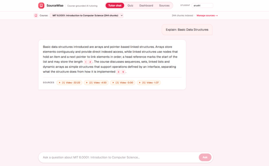This screenshot has width=269, height=166.
Task: Click the 'Course-grounded AI tutoring' tagline
Action: (82, 6)
